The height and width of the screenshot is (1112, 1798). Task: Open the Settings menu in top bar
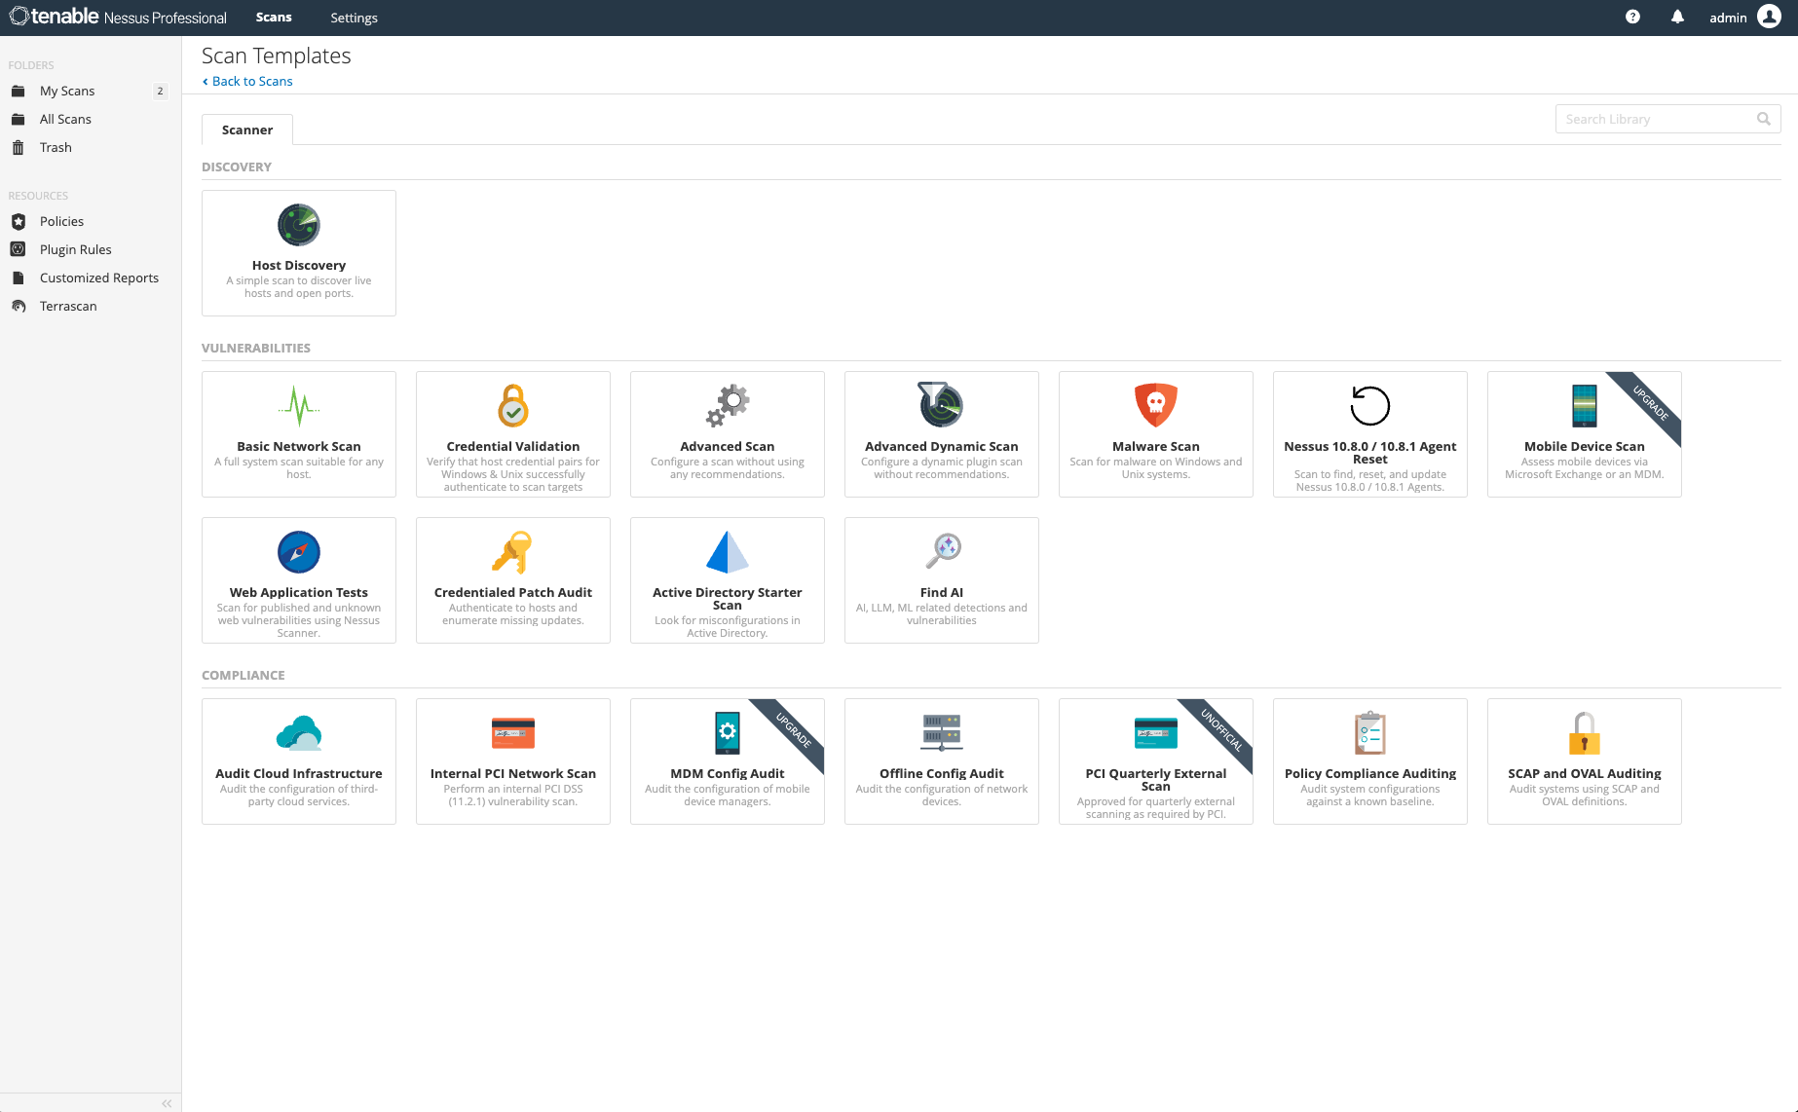point(354,18)
